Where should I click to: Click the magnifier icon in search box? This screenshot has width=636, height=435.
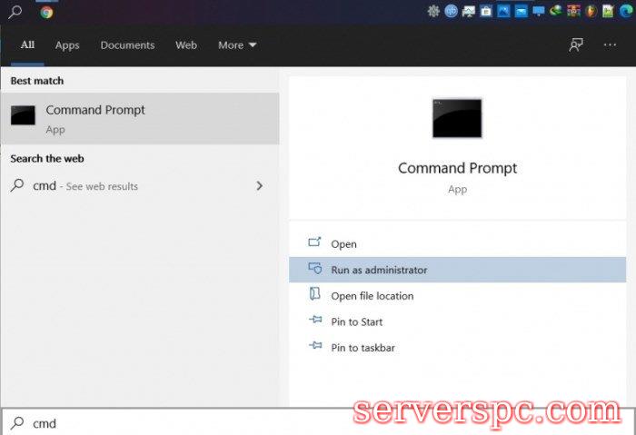coord(16,423)
